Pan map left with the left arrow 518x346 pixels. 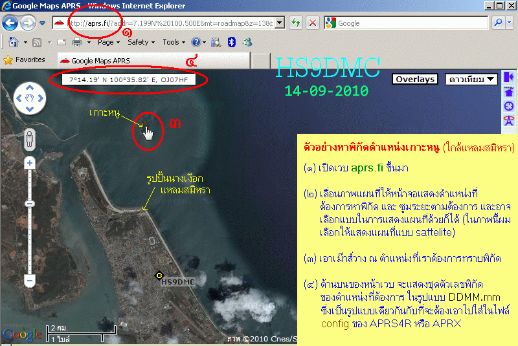tap(19, 98)
